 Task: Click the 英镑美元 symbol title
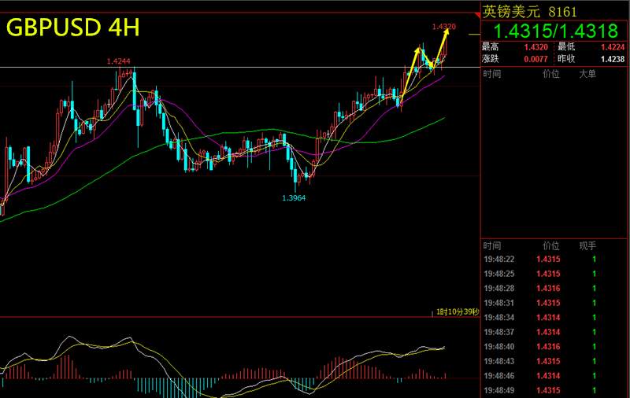(x=510, y=12)
